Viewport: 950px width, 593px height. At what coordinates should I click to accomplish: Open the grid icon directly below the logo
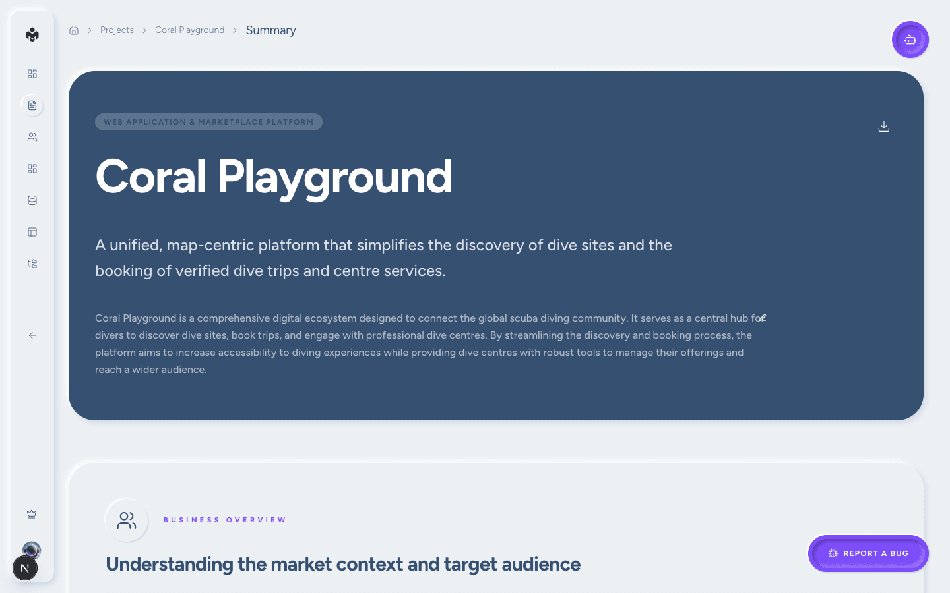pyautogui.click(x=32, y=74)
